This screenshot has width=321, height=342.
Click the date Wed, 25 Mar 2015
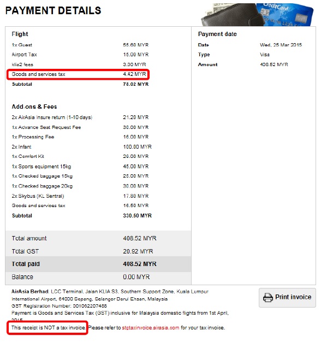tap(281, 45)
